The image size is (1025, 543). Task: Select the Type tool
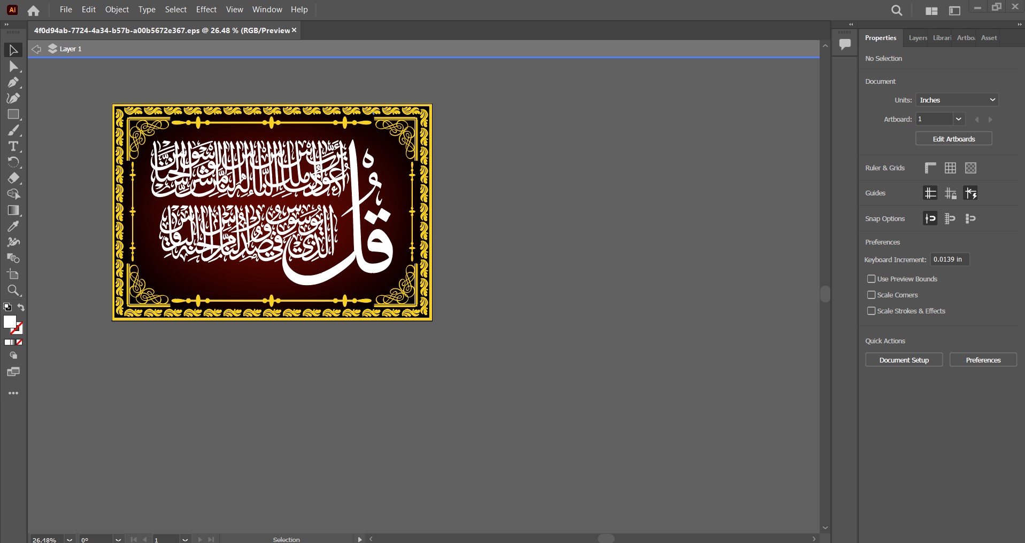point(13,146)
